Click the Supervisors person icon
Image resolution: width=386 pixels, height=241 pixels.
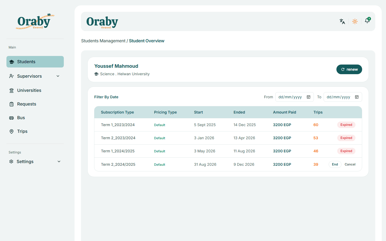pyautogui.click(x=12, y=76)
